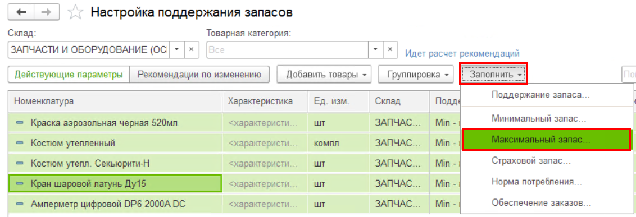The width and height of the screenshot is (636, 217).
Task: Go back with the left arrow button
Action: pyautogui.click(x=21, y=12)
